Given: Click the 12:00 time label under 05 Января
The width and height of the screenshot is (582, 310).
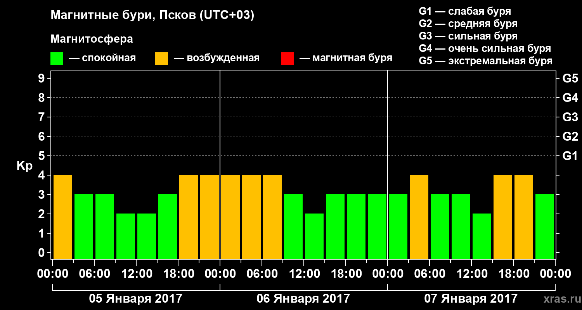Looking at the screenshot, I should point(136,274).
